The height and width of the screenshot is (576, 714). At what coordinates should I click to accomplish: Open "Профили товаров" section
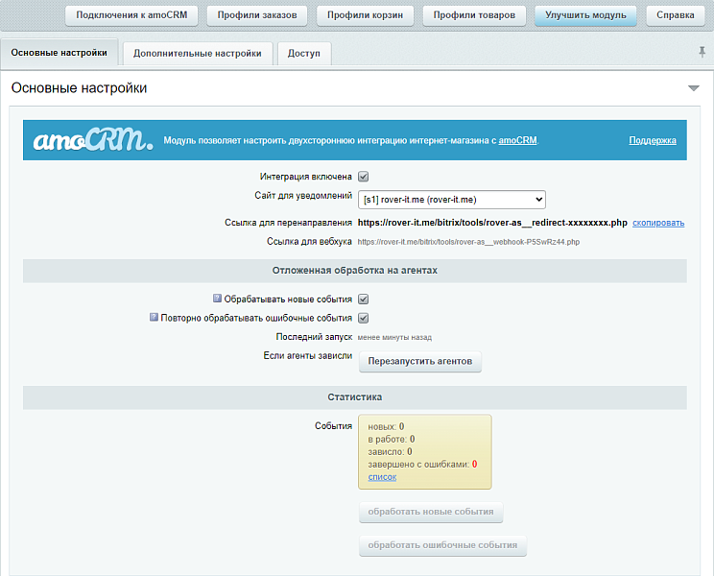(474, 15)
